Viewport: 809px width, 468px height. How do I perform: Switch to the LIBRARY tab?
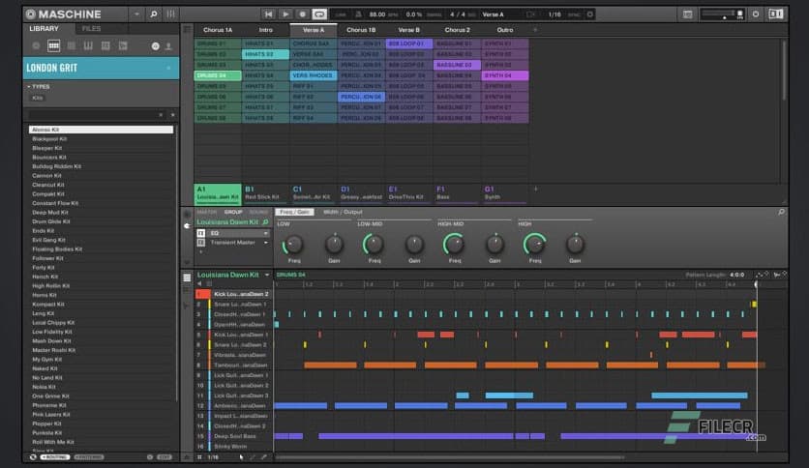coord(44,28)
